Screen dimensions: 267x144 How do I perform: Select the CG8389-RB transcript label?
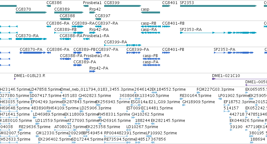point(65,29)
